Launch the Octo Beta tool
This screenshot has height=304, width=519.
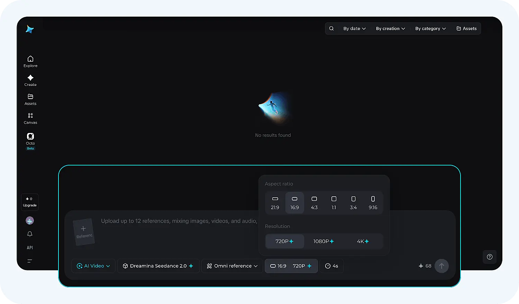30,141
